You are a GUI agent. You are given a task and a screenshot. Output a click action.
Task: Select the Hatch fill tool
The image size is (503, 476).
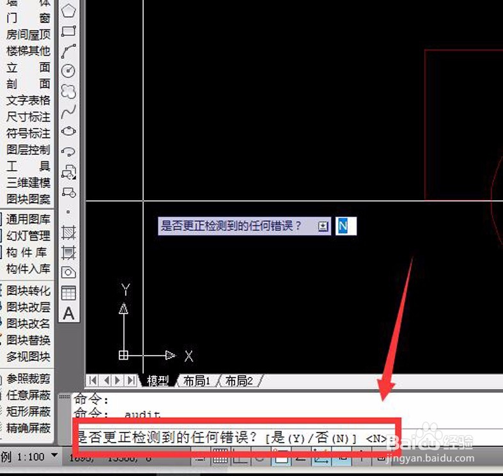click(68, 232)
